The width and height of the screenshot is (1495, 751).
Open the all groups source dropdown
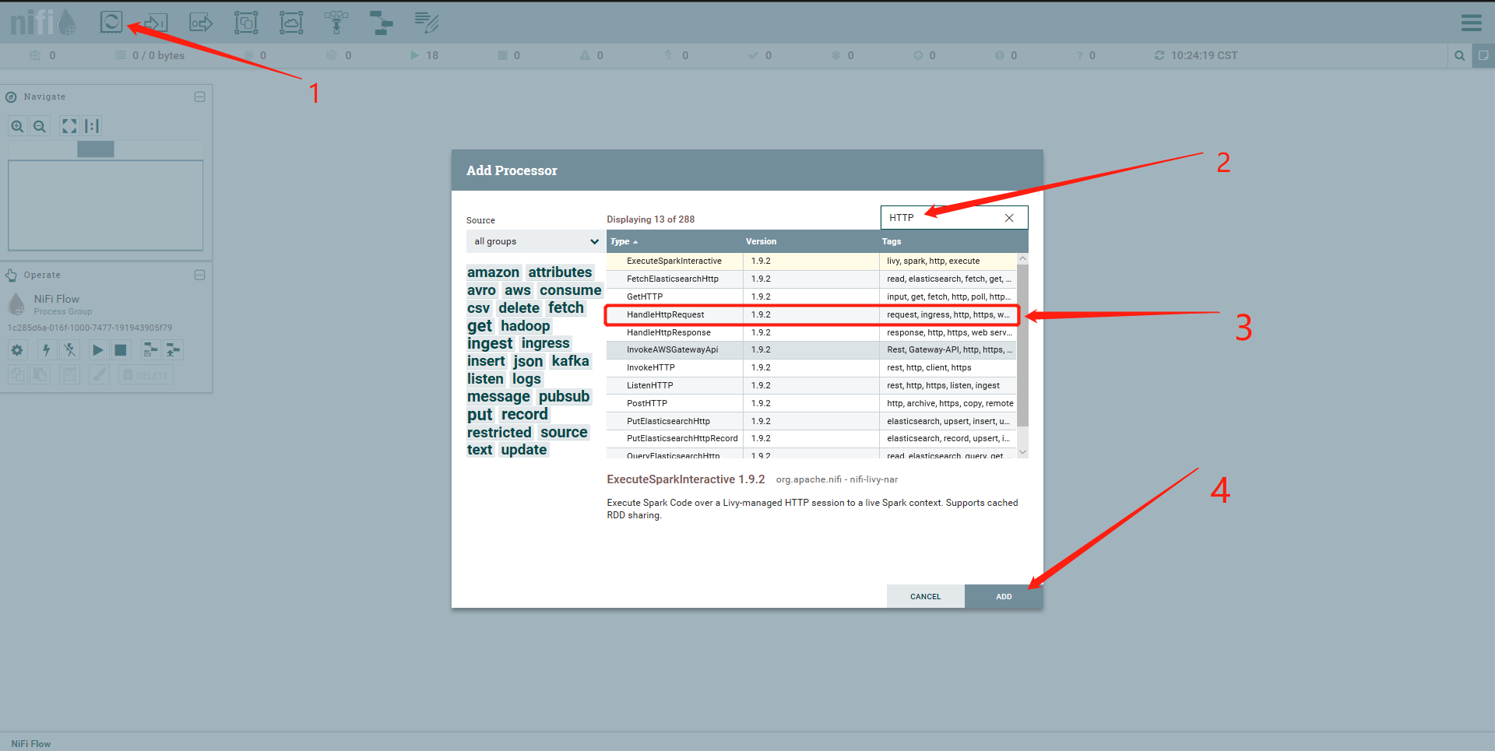(536, 241)
